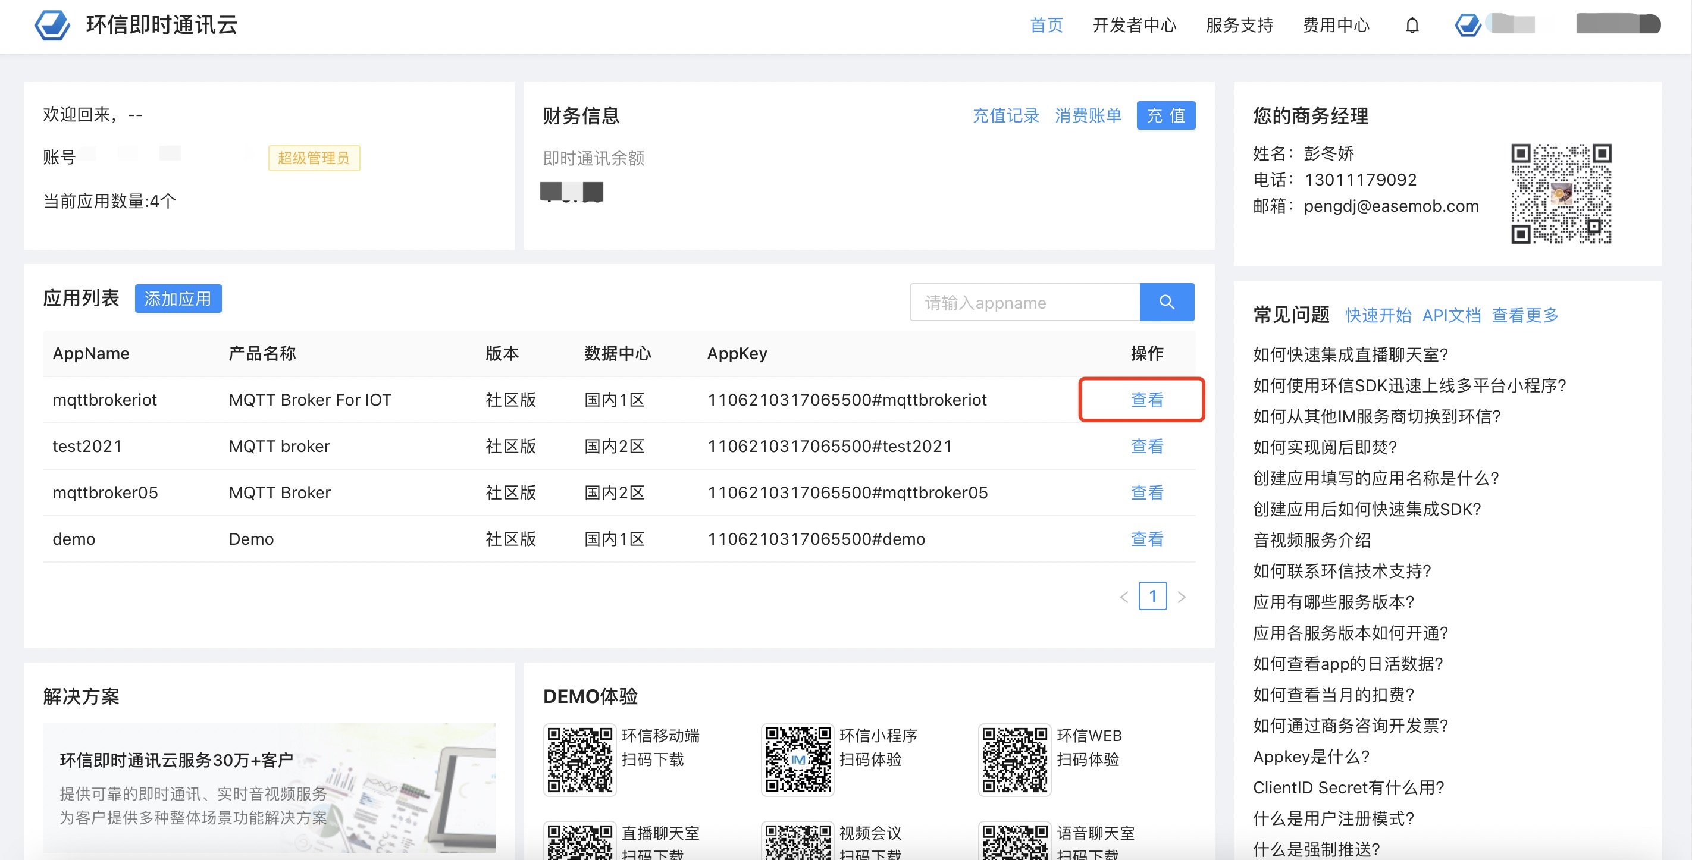Screen dimensions: 1692x860
Task: Click the 环信移动端 QR code
Action: pyautogui.click(x=579, y=759)
